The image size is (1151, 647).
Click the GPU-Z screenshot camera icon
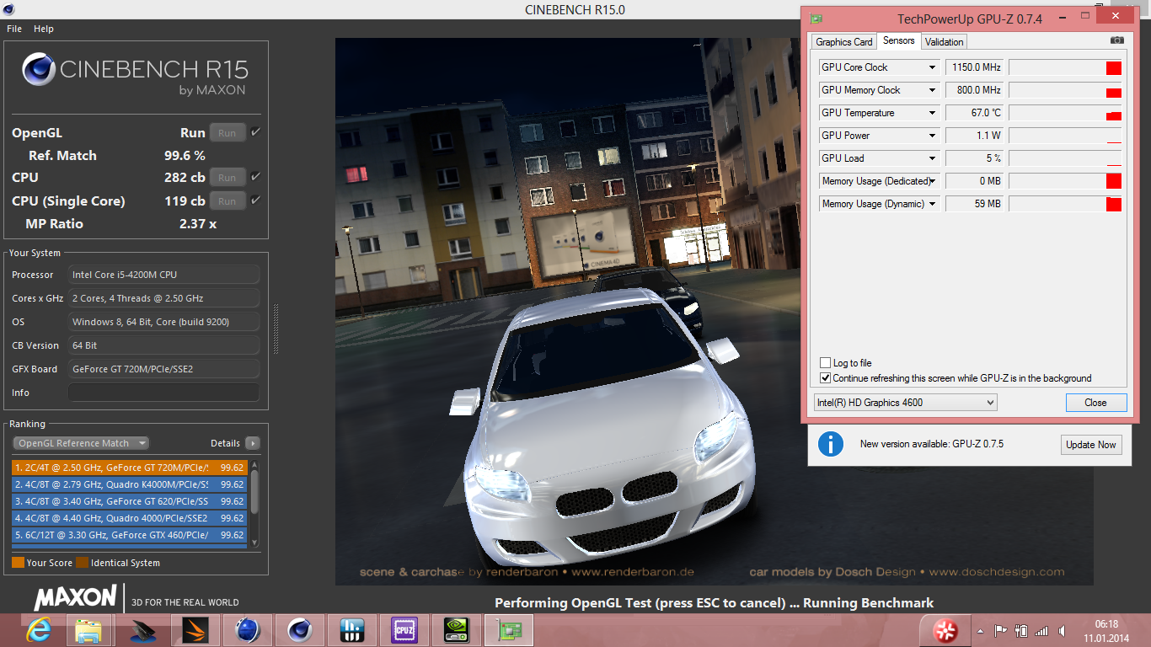pos(1116,40)
